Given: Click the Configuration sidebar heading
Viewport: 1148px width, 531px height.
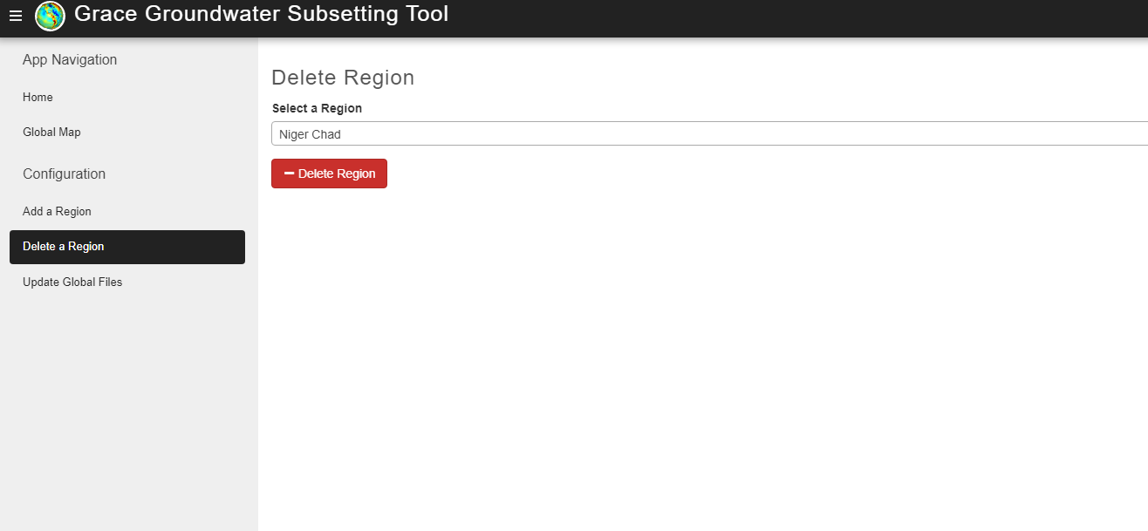Looking at the screenshot, I should [64, 174].
